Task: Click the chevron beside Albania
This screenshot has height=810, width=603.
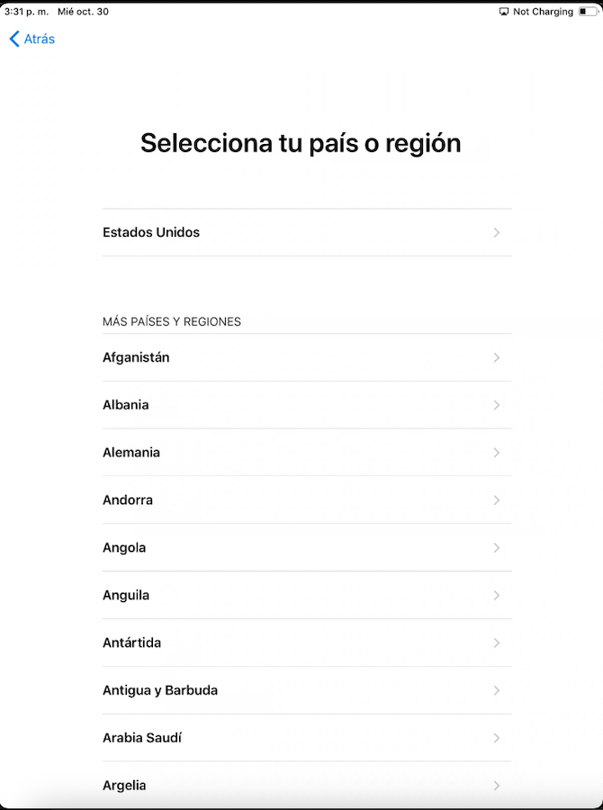Action: 497,405
